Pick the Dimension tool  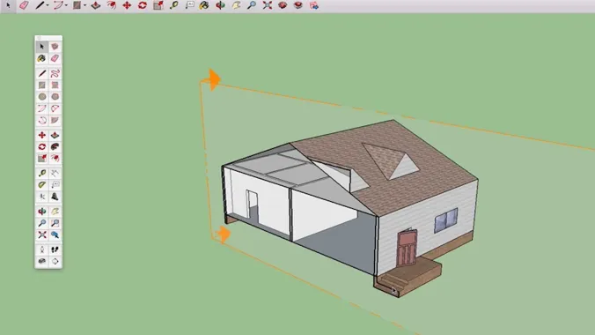click(x=55, y=174)
